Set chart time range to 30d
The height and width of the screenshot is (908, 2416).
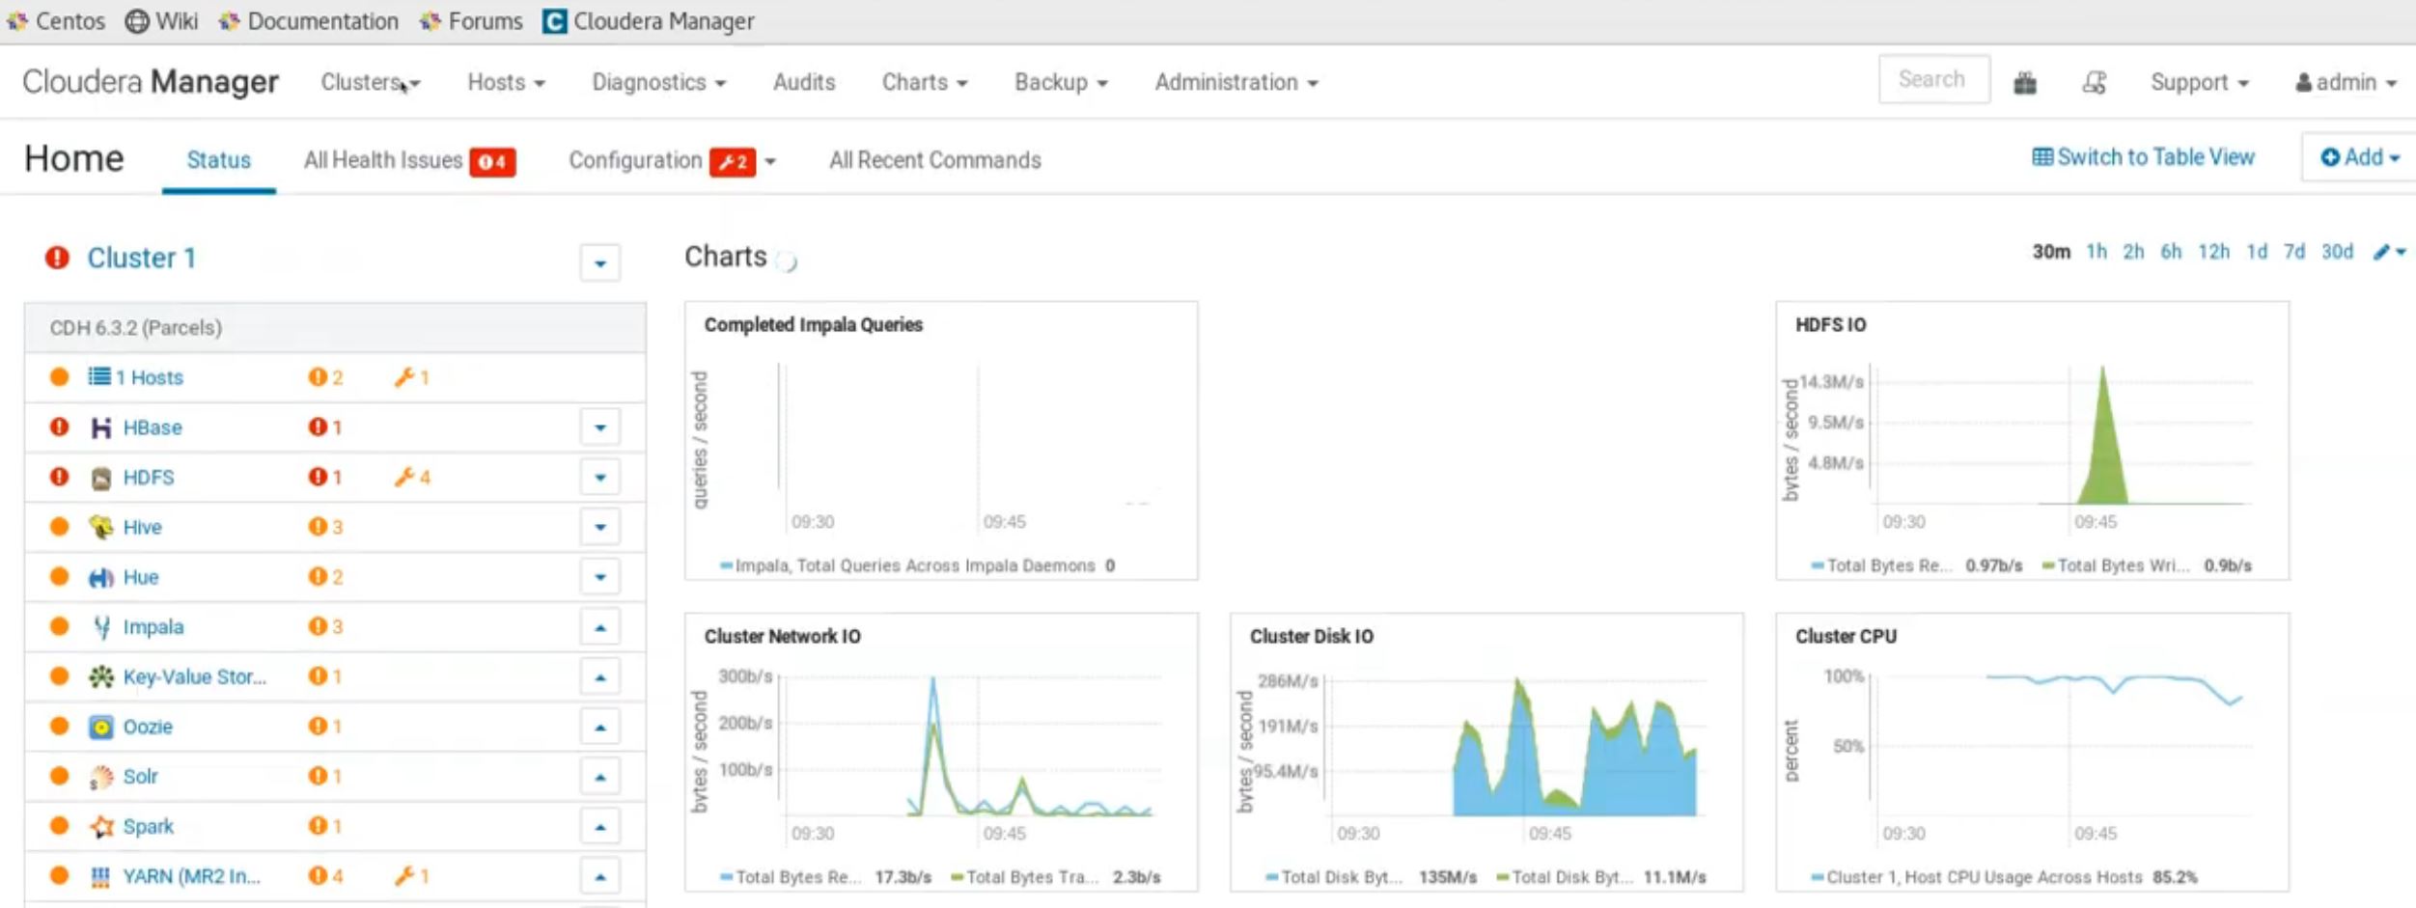click(2337, 252)
